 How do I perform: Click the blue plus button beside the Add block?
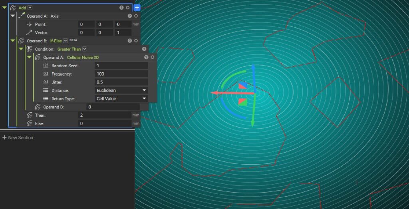click(x=137, y=8)
